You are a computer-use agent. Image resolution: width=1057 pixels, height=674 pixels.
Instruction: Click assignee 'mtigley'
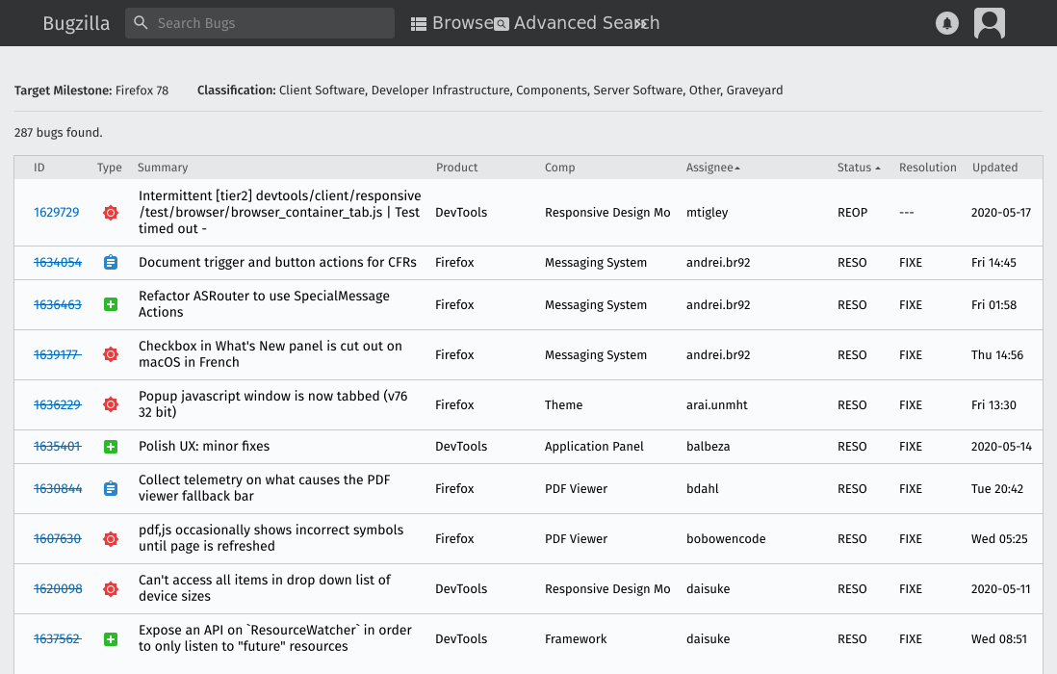pyautogui.click(x=707, y=212)
